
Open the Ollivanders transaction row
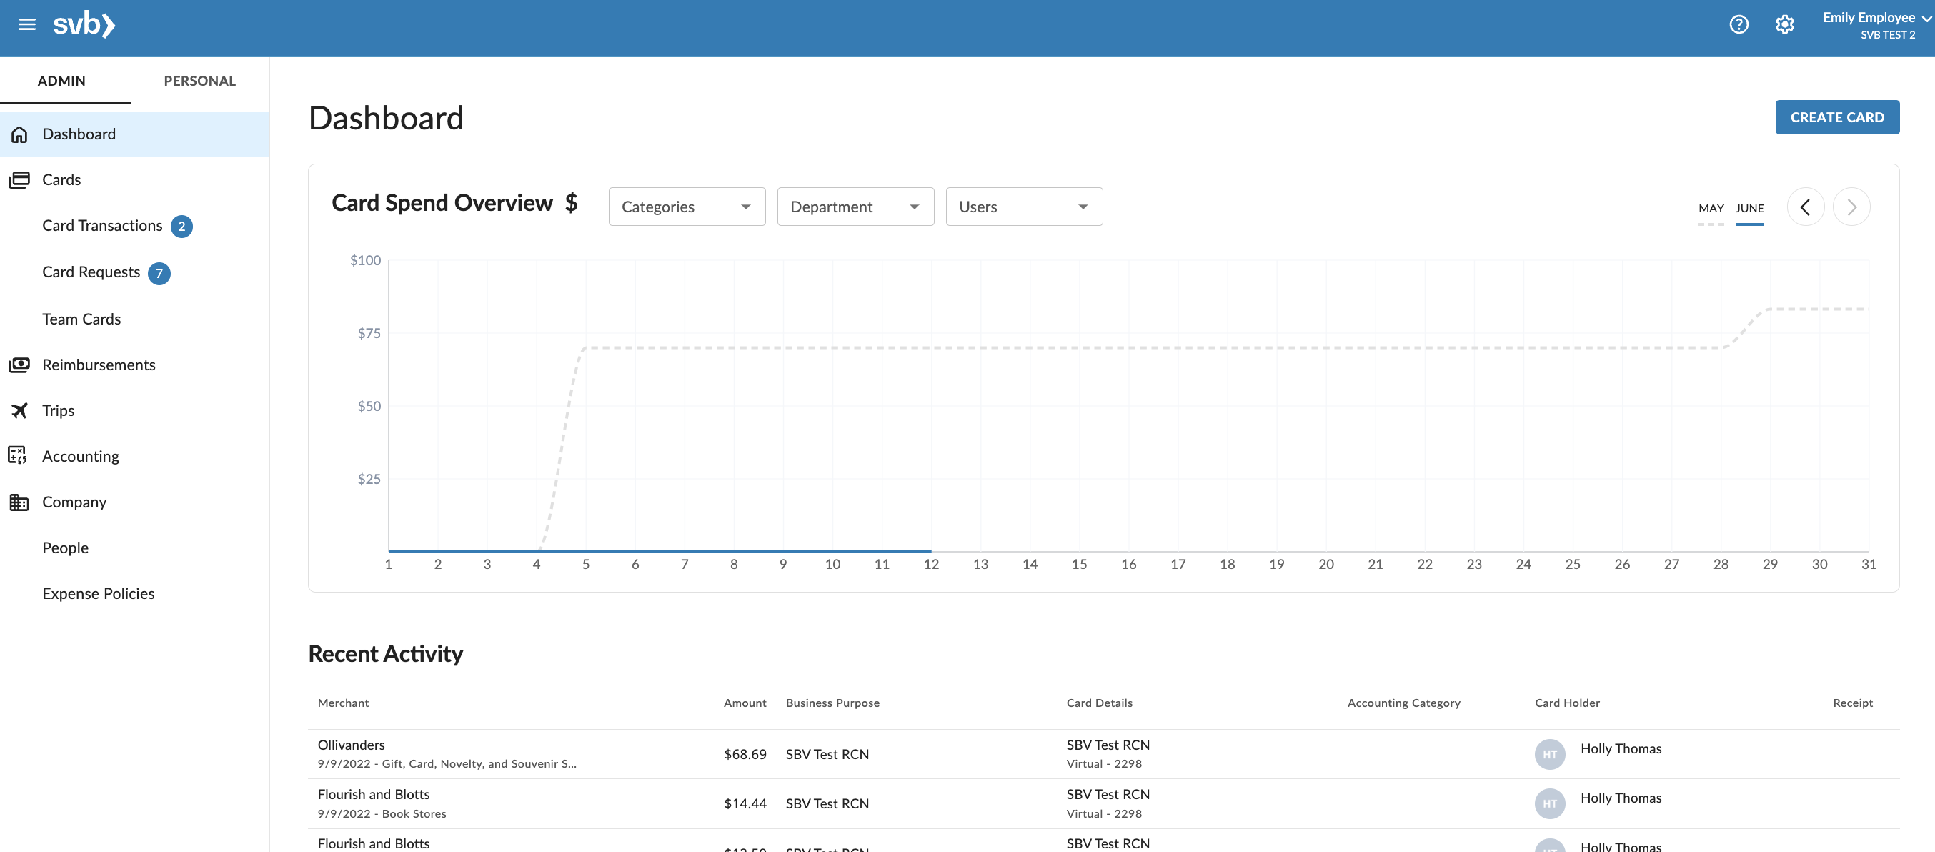tap(1103, 754)
